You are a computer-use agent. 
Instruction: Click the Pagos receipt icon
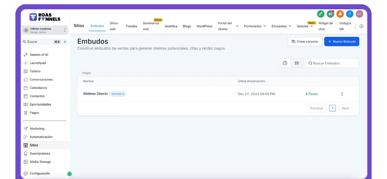26,113
